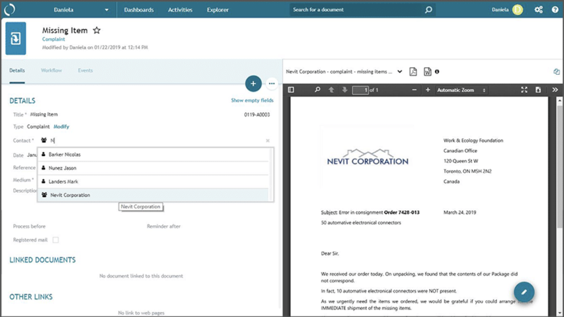Click the Show empty fields link
Viewport: 564px width, 317px height.
pyautogui.click(x=252, y=100)
